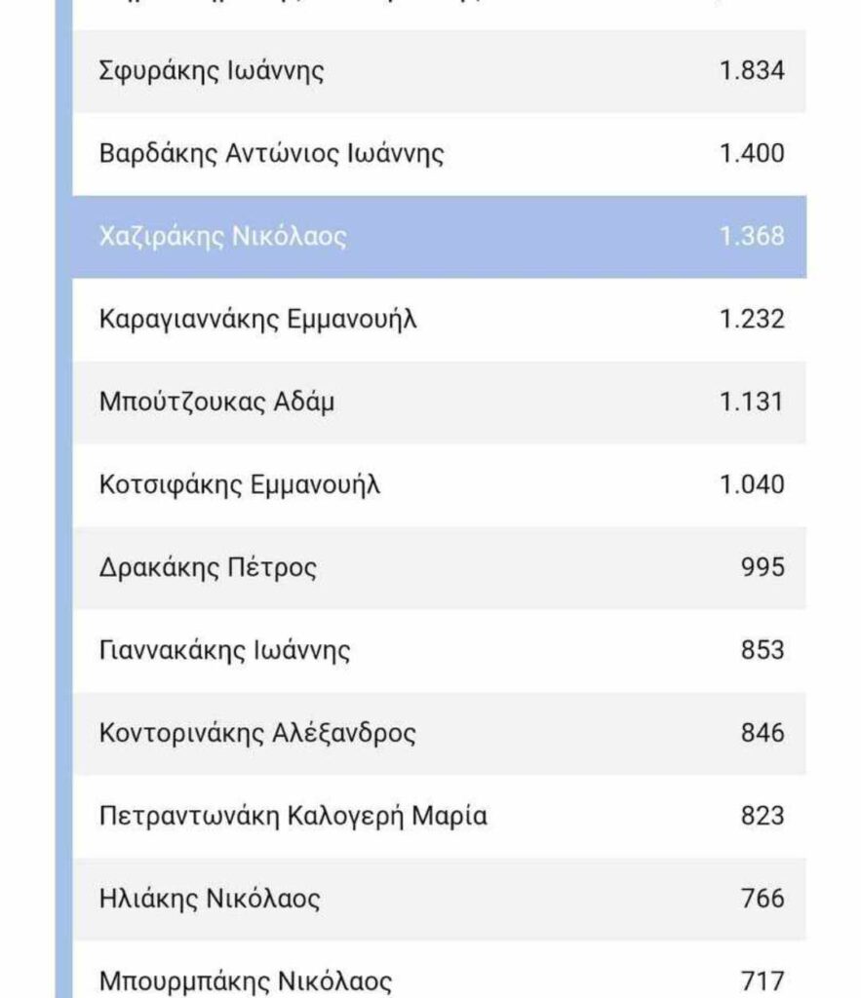Select the Μπούτζουκας Αδάμ candidate name
861x998 pixels.
(x=216, y=403)
